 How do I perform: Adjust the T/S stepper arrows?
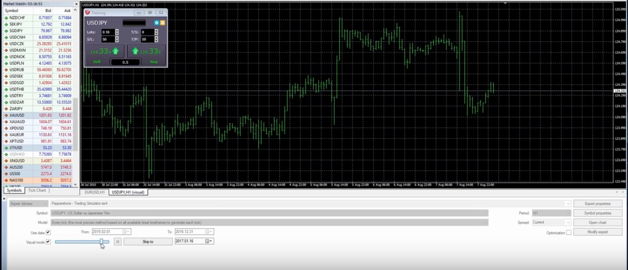point(157,32)
